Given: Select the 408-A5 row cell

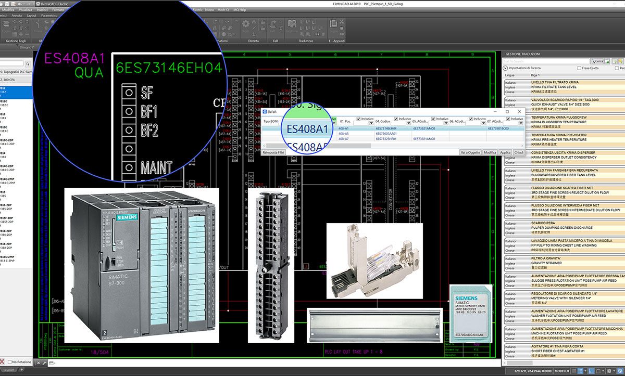Looking at the screenshot, I should 344,134.
